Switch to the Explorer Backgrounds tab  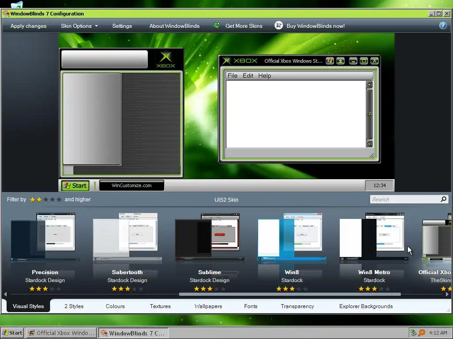(366, 306)
